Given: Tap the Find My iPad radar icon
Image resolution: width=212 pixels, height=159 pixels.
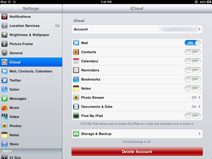Looking at the screenshot, I should (x=76, y=116).
